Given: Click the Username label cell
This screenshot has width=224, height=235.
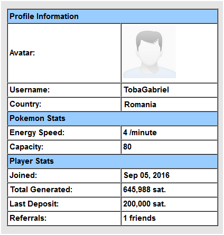Looking at the screenshot, I should pos(64,90).
